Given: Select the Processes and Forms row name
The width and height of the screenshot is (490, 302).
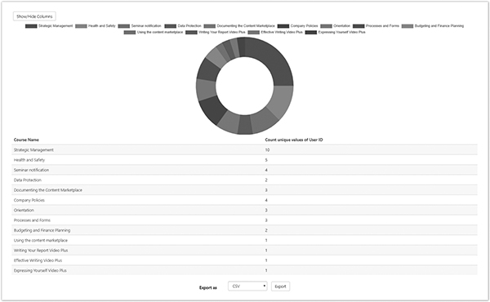Looking at the screenshot, I should pos(32,220).
